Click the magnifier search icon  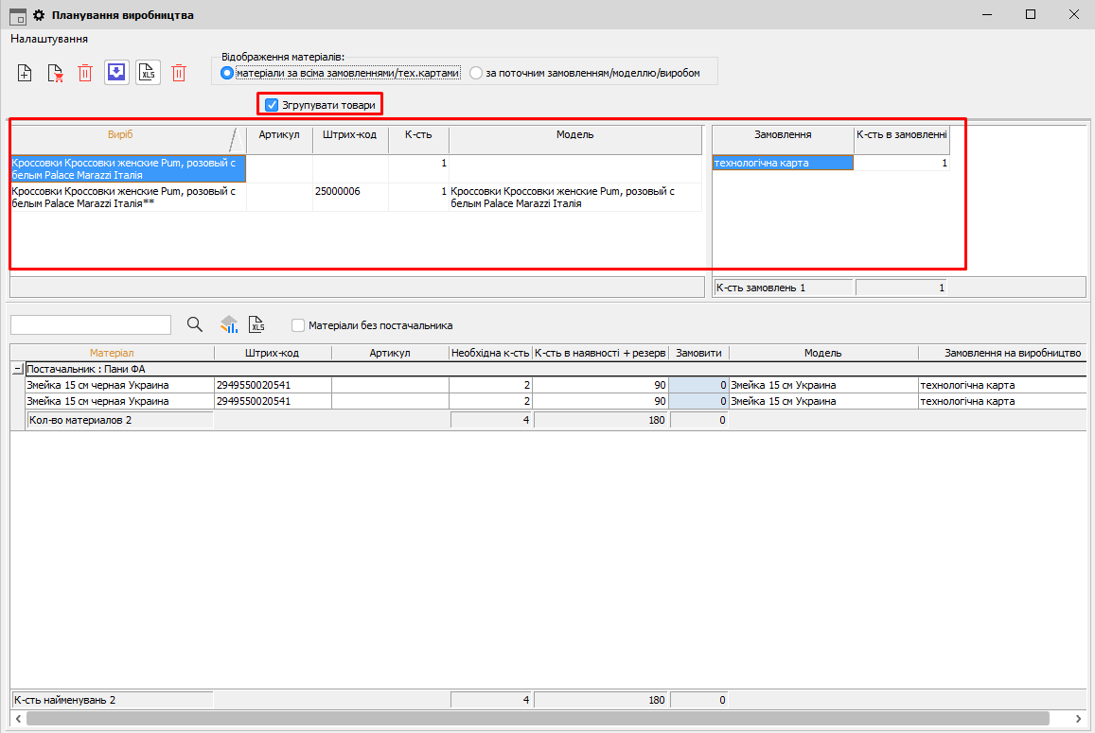[x=195, y=324]
